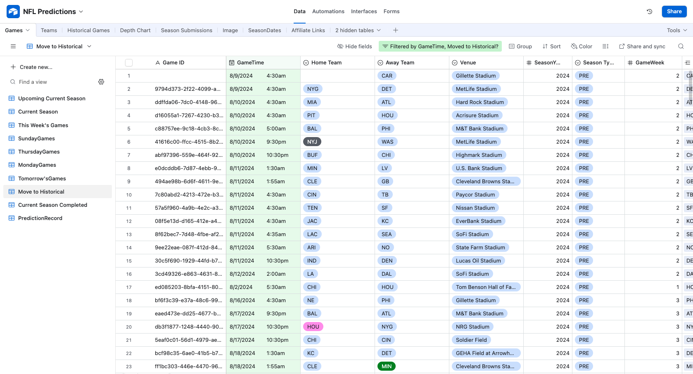Click the Soldier Field venue tag
Image resolution: width=693 pixels, height=374 pixels.
click(472, 340)
